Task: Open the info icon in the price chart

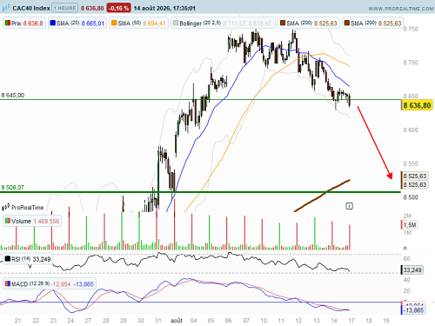Action: pos(349,206)
